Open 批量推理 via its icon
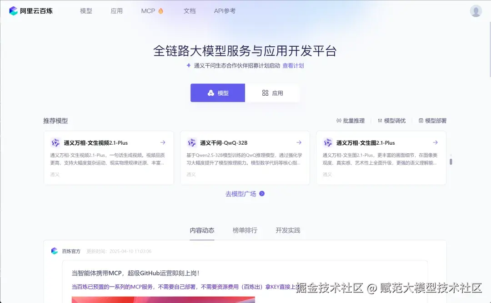This screenshot has height=303, width=491. coord(339,121)
